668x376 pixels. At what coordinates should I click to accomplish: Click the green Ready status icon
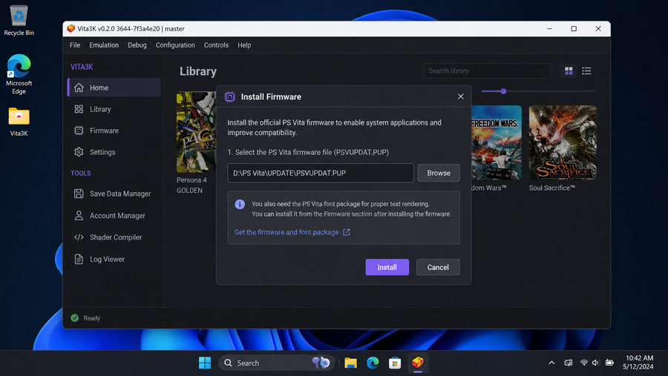click(74, 318)
